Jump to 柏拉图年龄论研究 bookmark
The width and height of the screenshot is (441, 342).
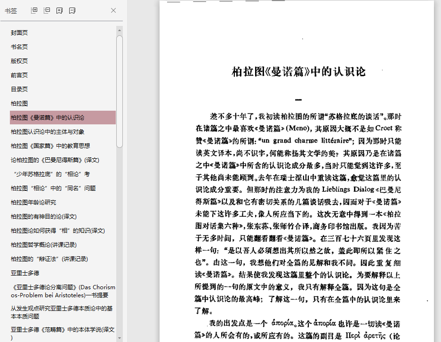click(x=33, y=202)
